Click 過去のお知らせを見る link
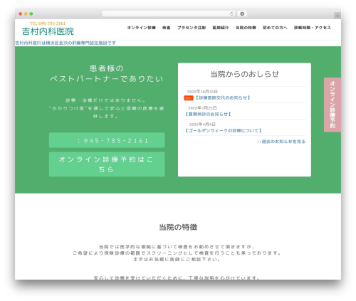Image resolution: width=356 pixels, height=301 pixels. click(281, 142)
